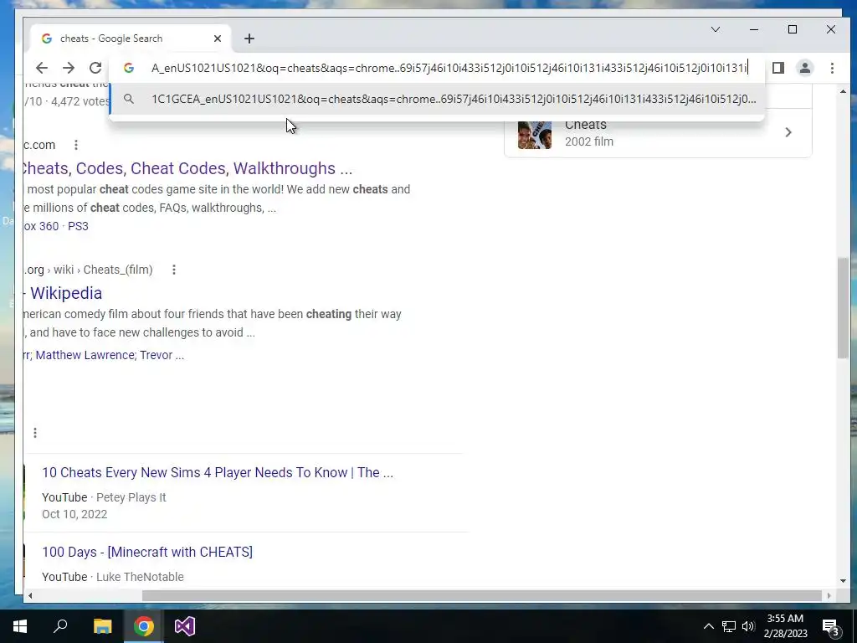
Task: Click search icon in omnibox suggestion
Action: click(x=129, y=99)
